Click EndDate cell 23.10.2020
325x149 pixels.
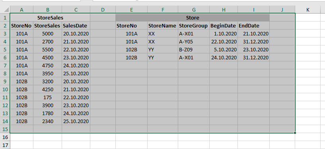click(x=254, y=49)
